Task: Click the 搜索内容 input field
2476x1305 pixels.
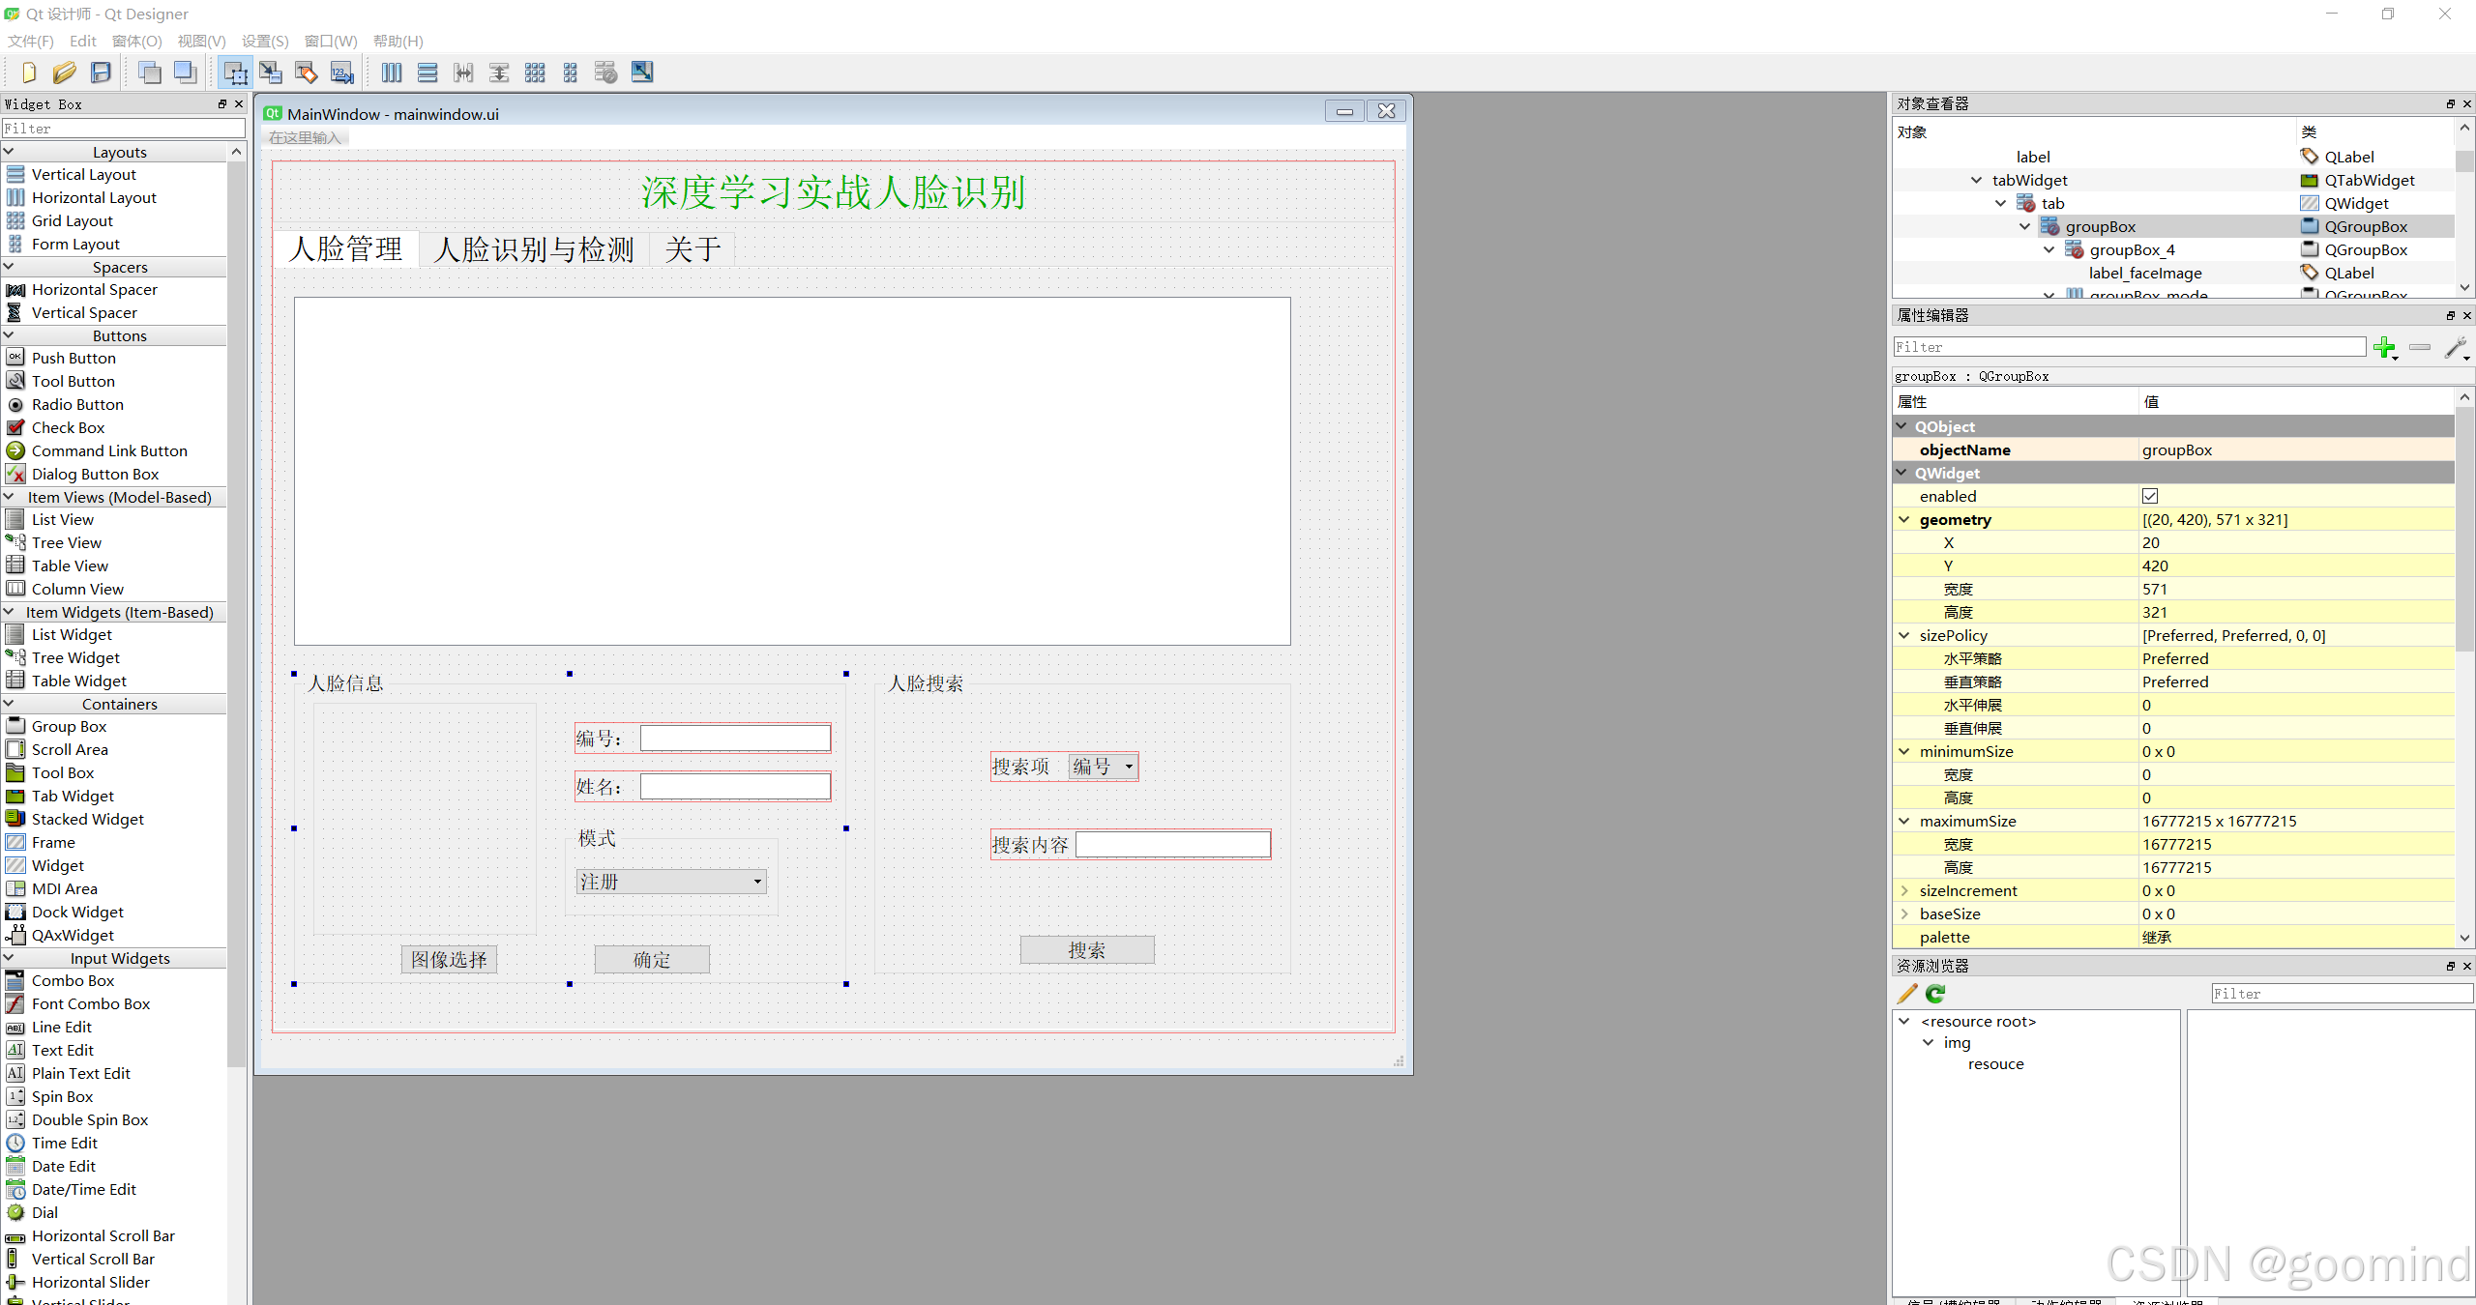Action: click(1171, 843)
